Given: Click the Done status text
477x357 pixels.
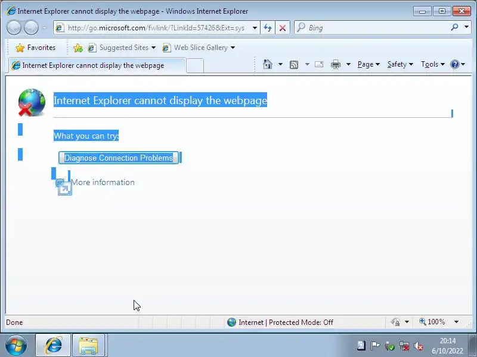Looking at the screenshot, I should [14, 322].
